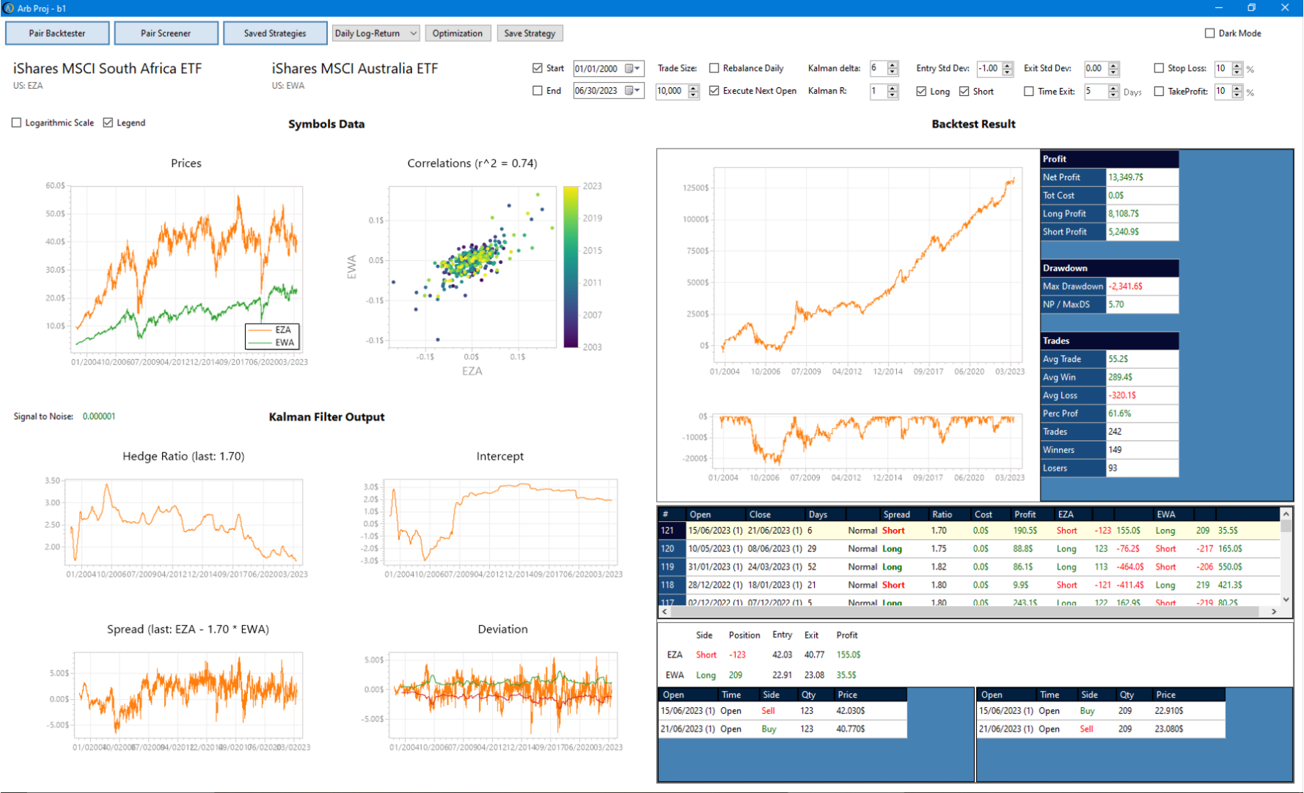This screenshot has height=793, width=1304.
Task: Open the Saved Strategies tab
Action: pos(275,33)
